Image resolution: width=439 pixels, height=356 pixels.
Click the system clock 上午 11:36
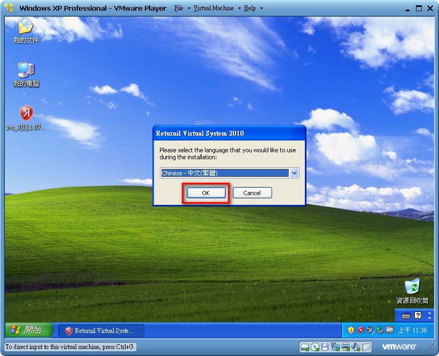pos(412,330)
